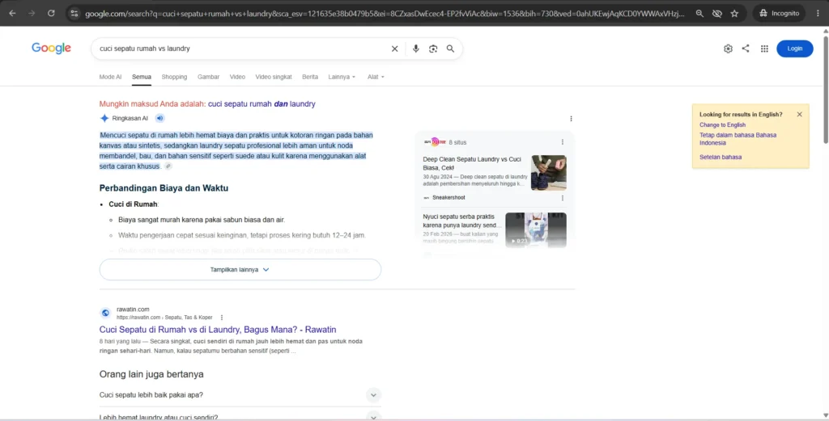The image size is (829, 421).
Task: Go back using browser back arrow
Action: [13, 13]
